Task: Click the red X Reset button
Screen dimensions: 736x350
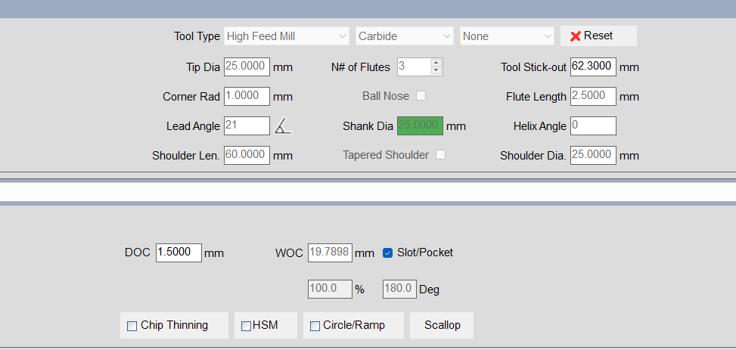Action: coord(598,36)
